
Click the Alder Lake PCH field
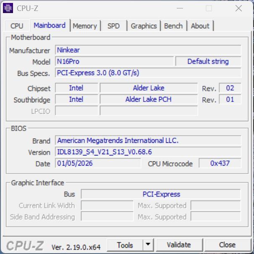click(149, 99)
